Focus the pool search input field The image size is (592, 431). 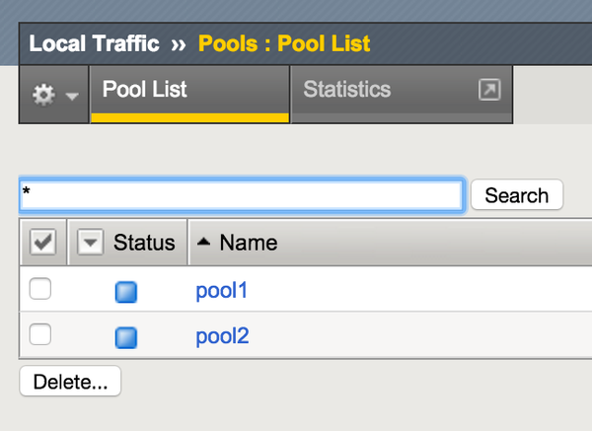pyautogui.click(x=241, y=195)
